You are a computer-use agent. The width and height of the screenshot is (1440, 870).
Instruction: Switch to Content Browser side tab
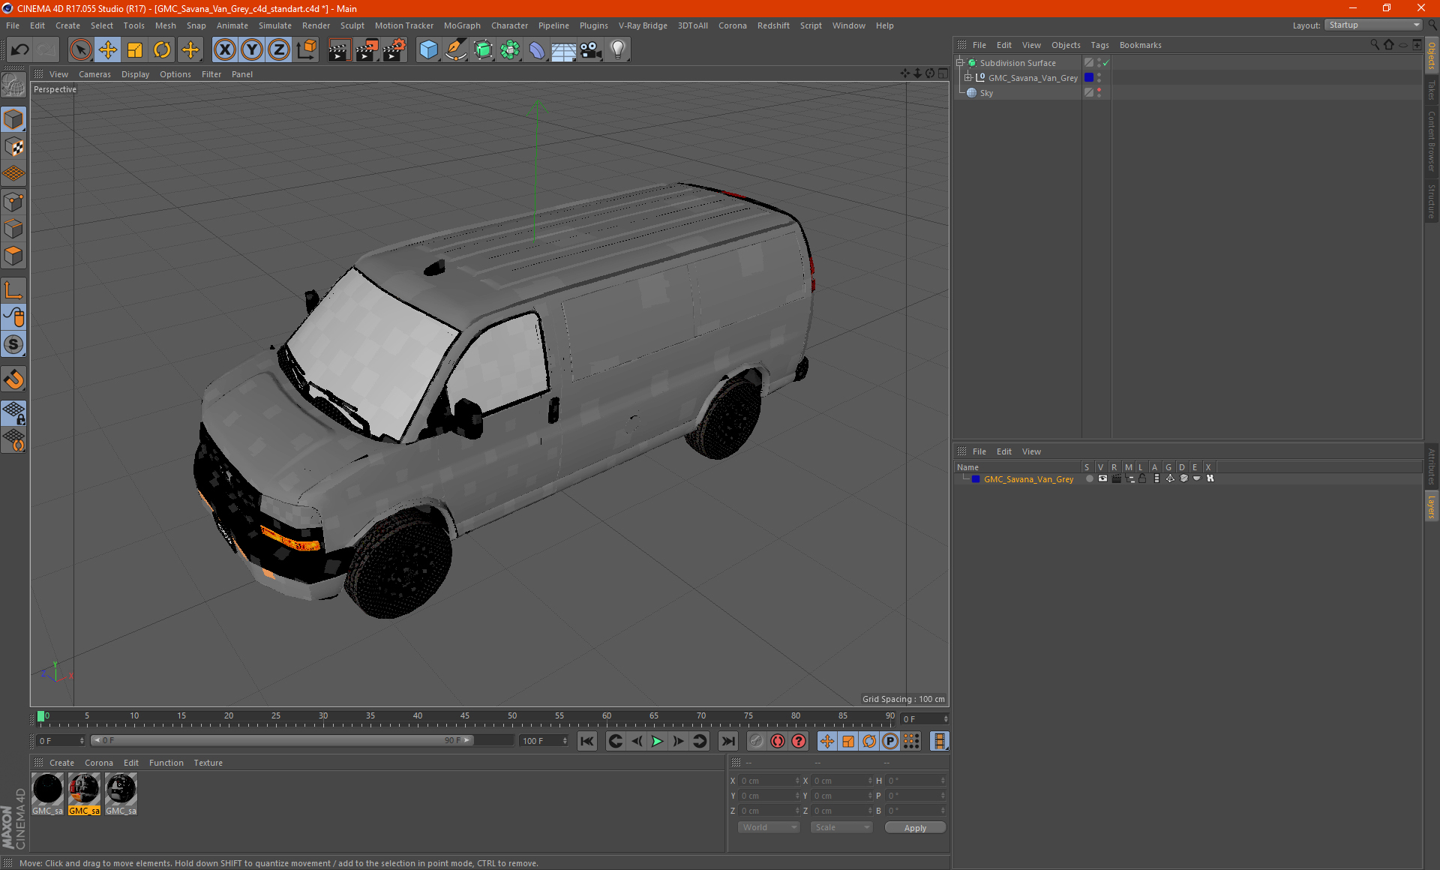pos(1432,141)
